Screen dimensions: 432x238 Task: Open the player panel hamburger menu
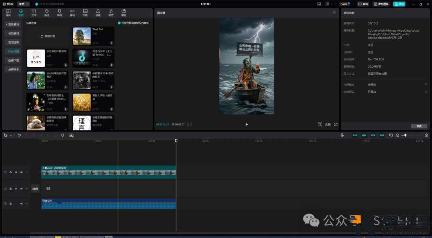(x=334, y=13)
